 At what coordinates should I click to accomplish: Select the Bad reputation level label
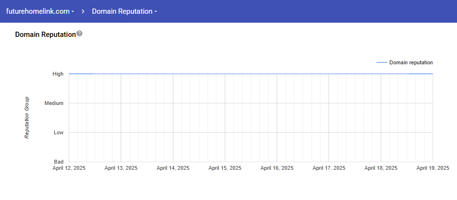coord(59,162)
